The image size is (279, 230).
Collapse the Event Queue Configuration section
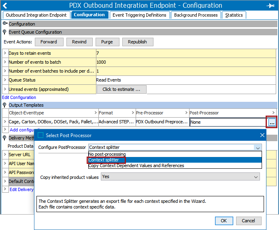pos(4,32)
